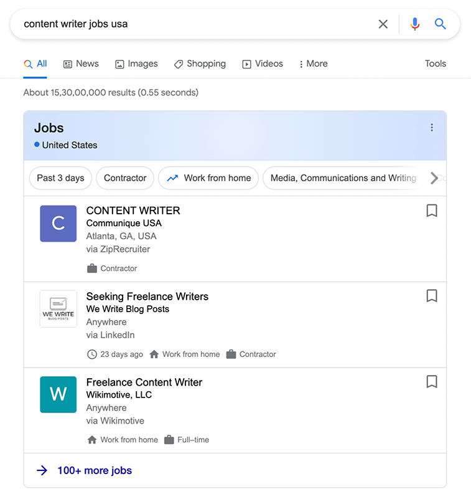471x499 pixels.
Task: Filter jobs by Work from home
Action: click(208, 178)
